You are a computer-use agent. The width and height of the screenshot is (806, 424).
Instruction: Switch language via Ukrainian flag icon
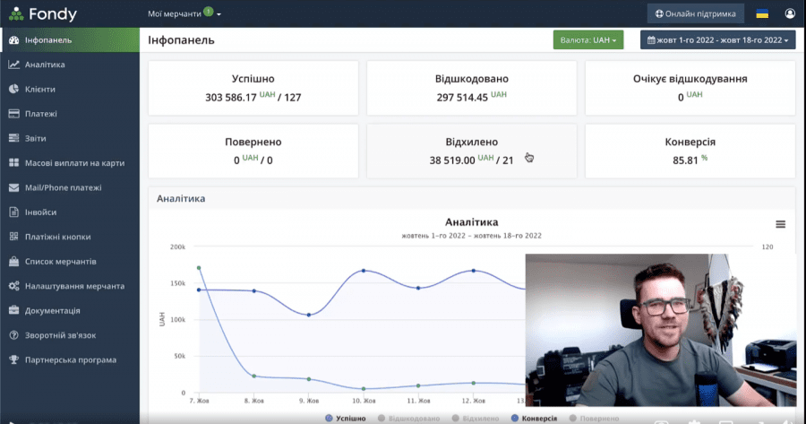click(x=762, y=13)
